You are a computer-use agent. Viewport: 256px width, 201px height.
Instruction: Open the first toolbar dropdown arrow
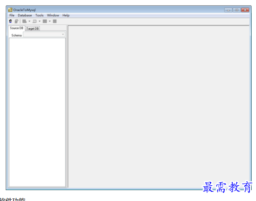pyautogui.click(x=29, y=21)
